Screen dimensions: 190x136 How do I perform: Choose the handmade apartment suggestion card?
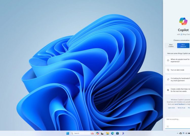tap(178, 79)
